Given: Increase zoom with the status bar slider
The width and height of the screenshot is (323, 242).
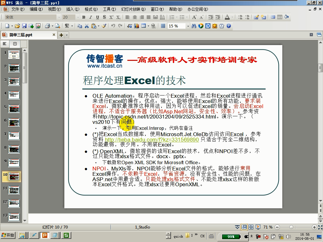Looking at the screenshot, I should (314, 227).
